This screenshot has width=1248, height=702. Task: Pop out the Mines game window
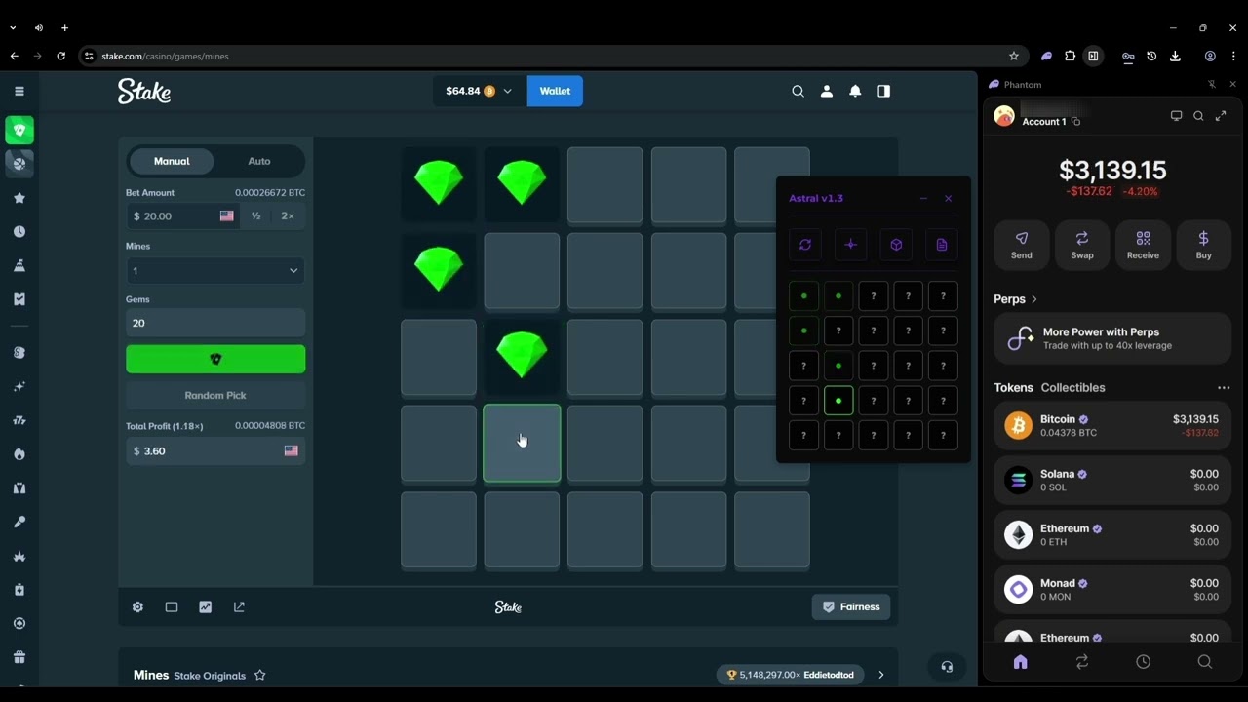tap(239, 606)
